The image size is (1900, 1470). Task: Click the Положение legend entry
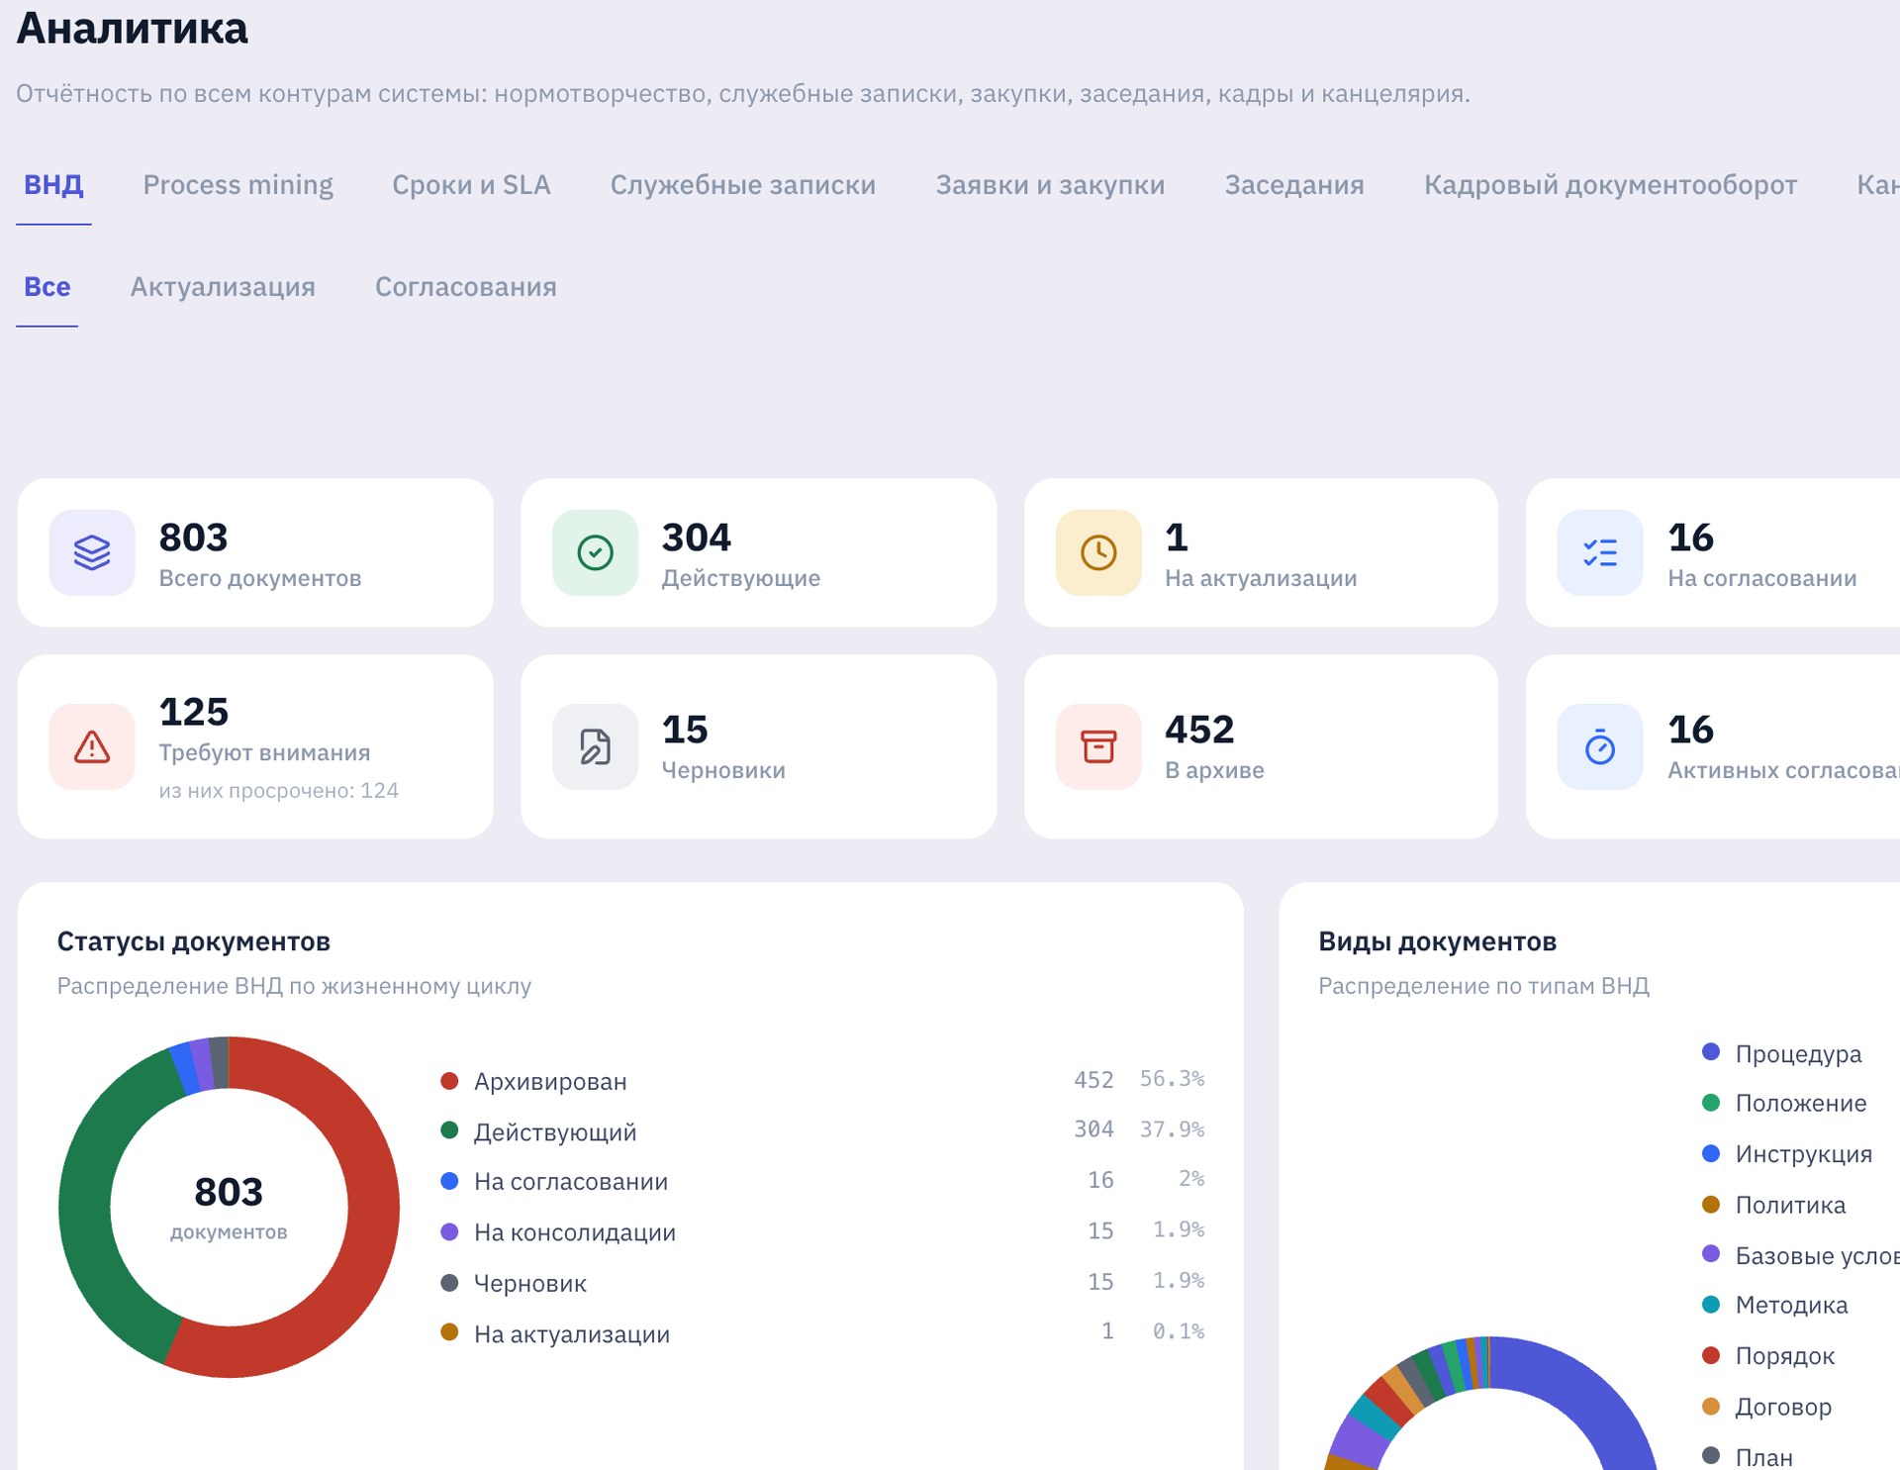1784,1104
